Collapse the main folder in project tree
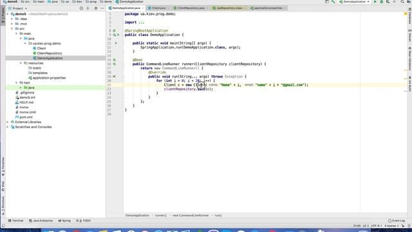The height and width of the screenshot is (232, 412). (16, 34)
